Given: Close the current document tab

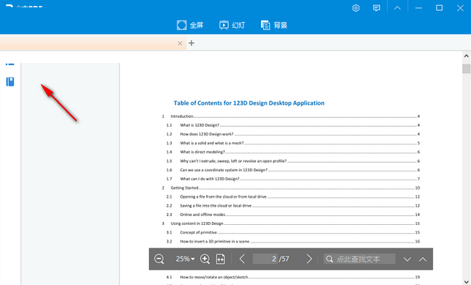Looking at the screenshot, I should (x=180, y=43).
